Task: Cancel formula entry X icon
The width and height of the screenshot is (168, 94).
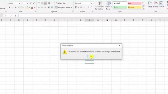Action: tap(6, 16)
